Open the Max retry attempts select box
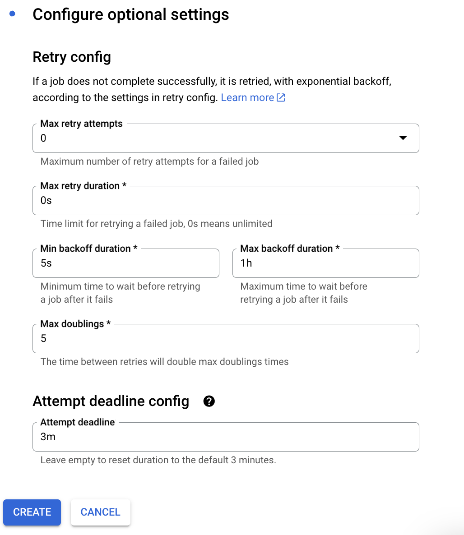 [226, 138]
